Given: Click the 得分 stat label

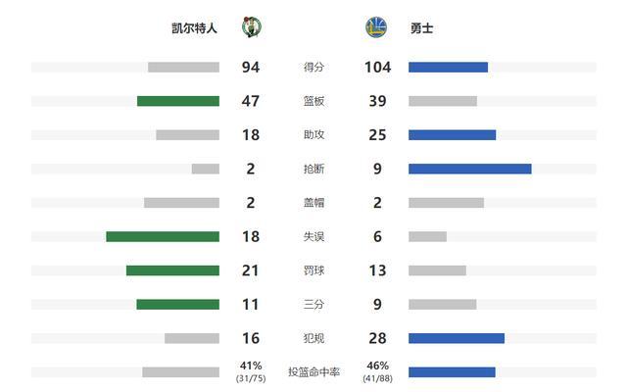Looking at the screenshot, I should [x=314, y=67].
